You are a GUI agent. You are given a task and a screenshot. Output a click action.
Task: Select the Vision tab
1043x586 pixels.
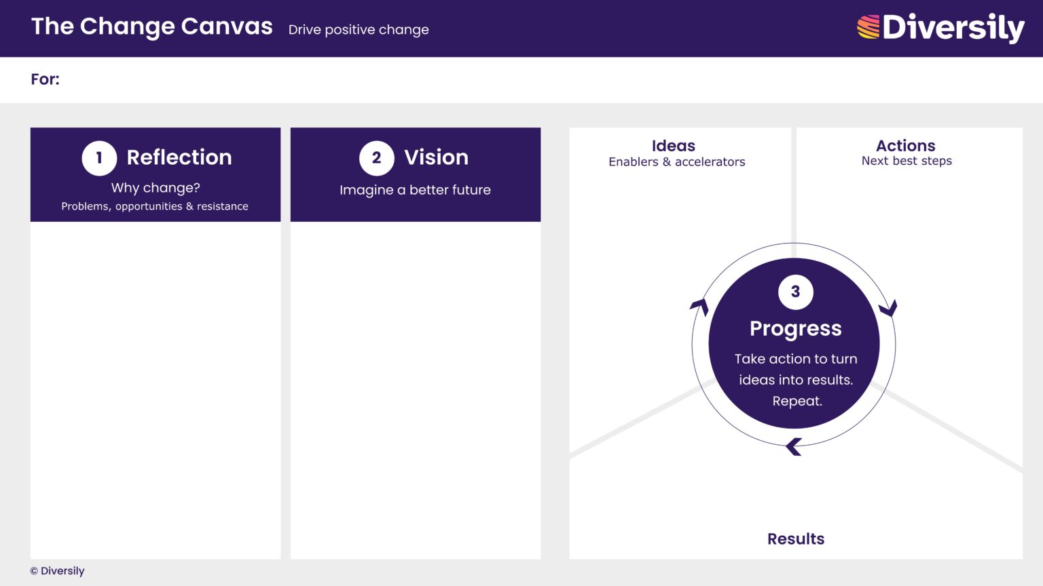click(x=436, y=157)
